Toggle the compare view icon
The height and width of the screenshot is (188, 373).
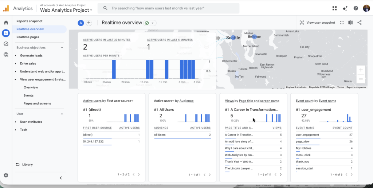[x=350, y=23]
